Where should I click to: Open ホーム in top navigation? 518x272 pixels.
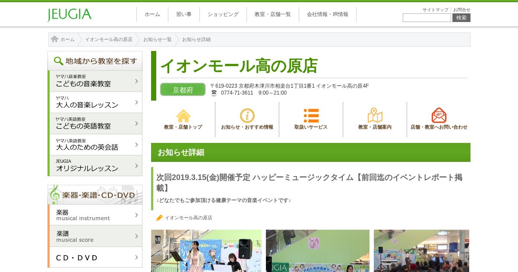coord(152,14)
